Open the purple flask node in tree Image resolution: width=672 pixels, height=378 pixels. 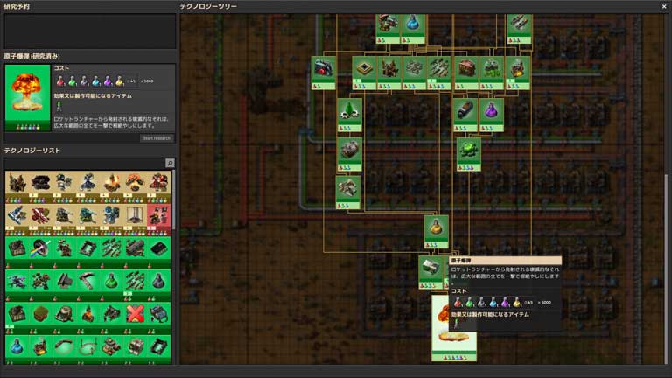[491, 115]
